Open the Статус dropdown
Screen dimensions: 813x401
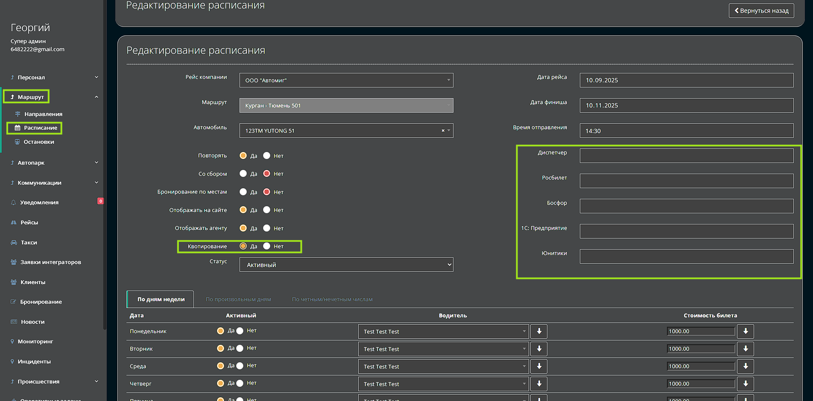[x=346, y=265]
